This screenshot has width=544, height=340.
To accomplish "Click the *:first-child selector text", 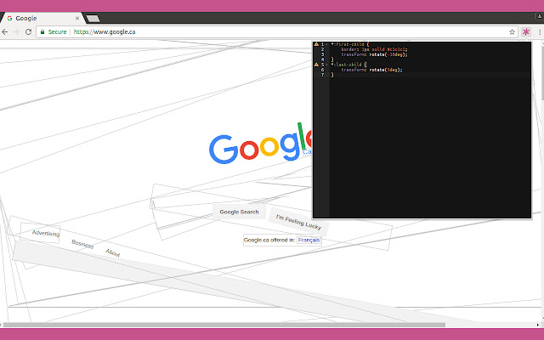I will pos(348,44).
